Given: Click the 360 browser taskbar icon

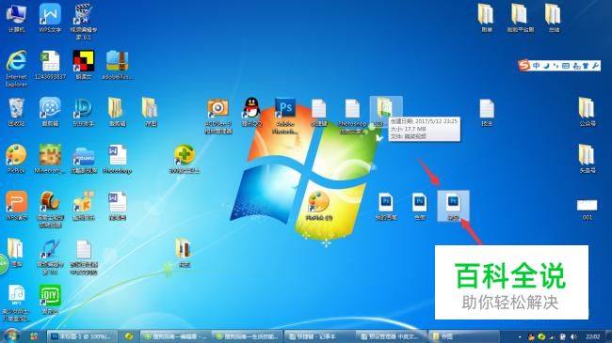Looking at the screenshot, I should [128, 336].
